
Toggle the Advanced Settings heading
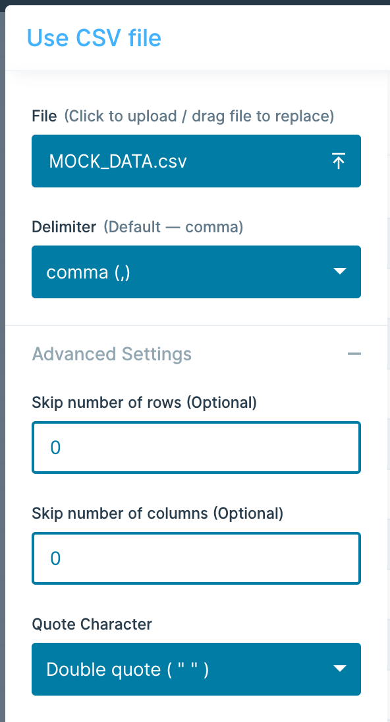pyautogui.click(x=112, y=354)
